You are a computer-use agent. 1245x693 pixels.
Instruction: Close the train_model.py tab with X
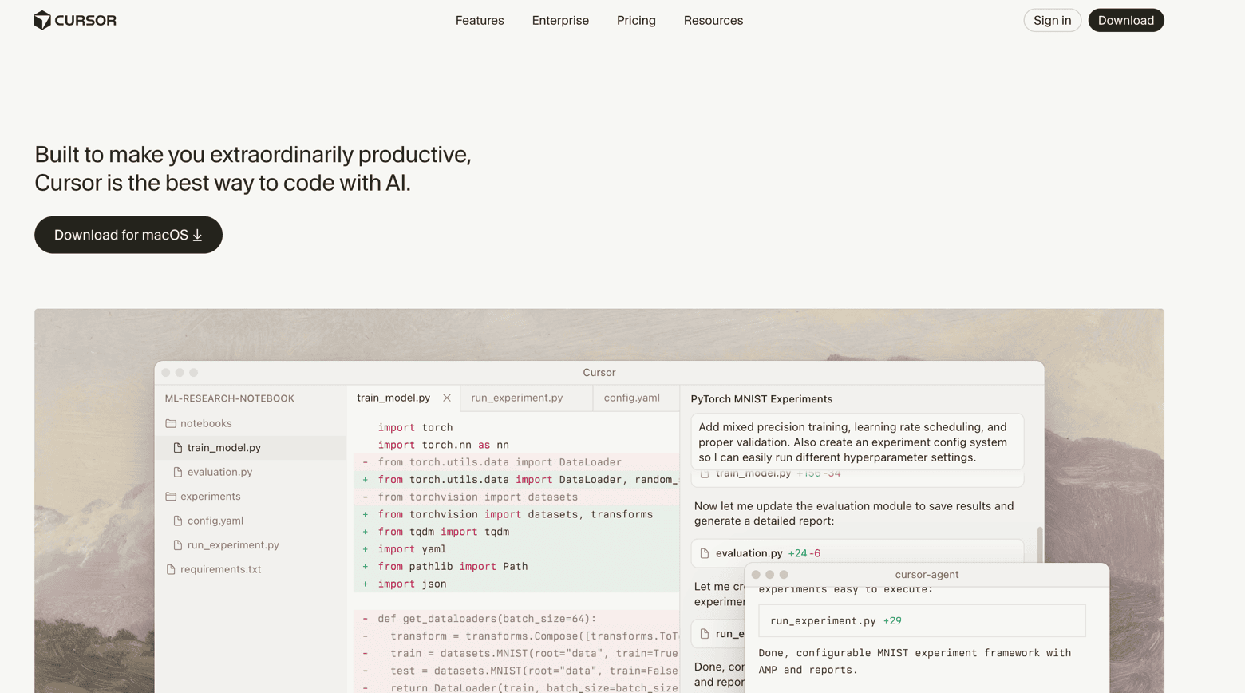447,398
